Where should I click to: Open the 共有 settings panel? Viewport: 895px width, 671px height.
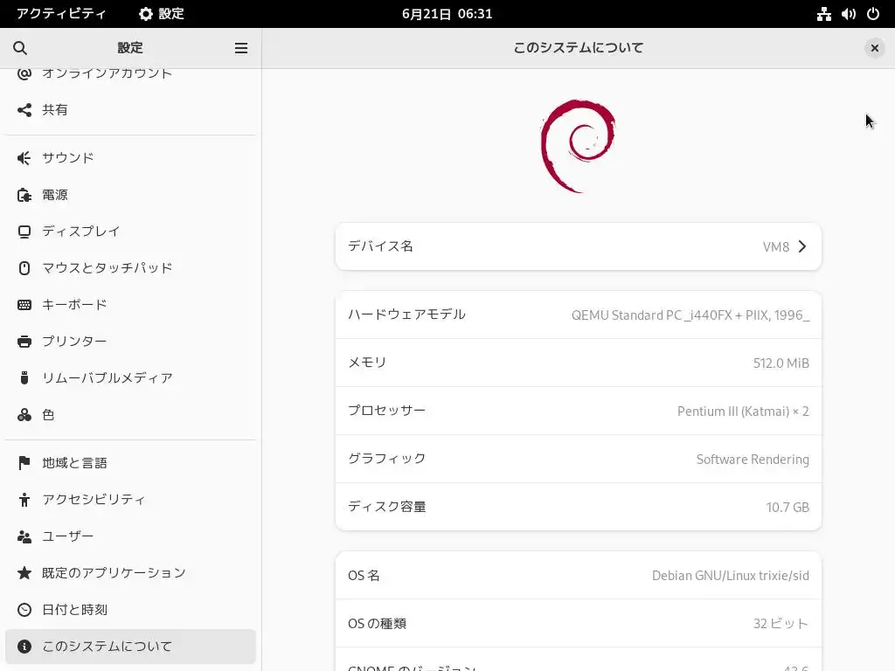pyautogui.click(x=130, y=109)
